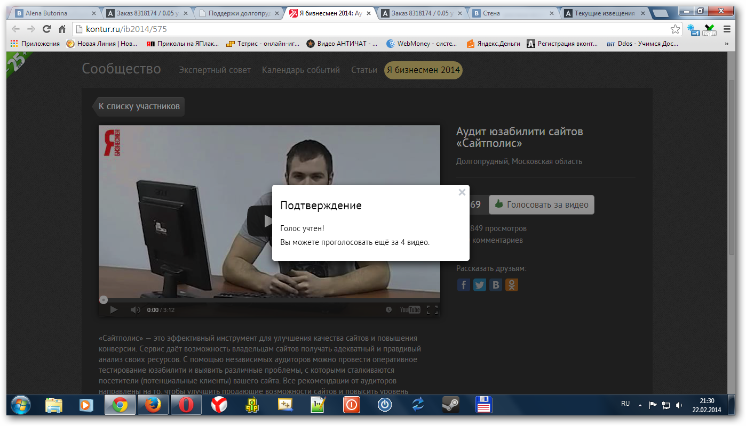The height and width of the screenshot is (426, 746).
Task: Open the video on YouTube via the logo
Action: pyautogui.click(x=410, y=310)
